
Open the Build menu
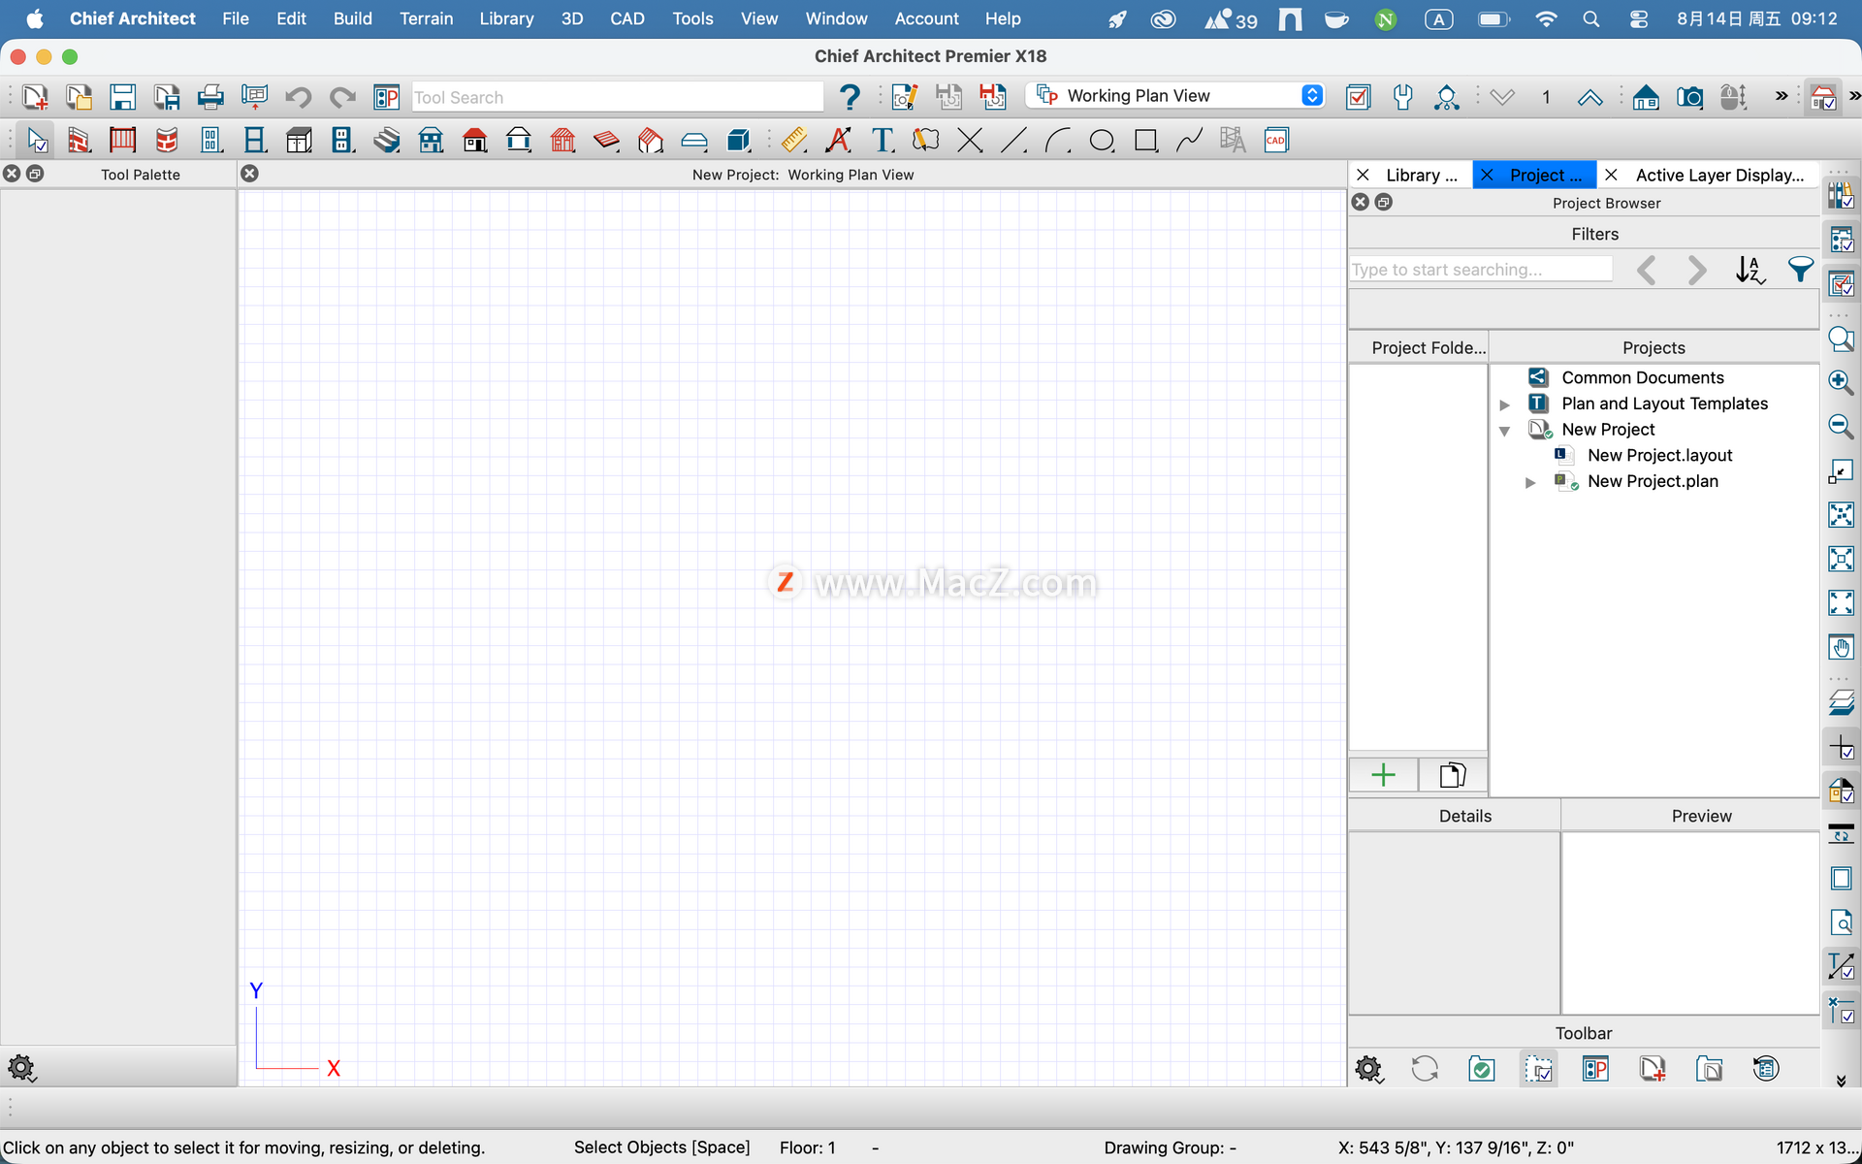click(353, 18)
